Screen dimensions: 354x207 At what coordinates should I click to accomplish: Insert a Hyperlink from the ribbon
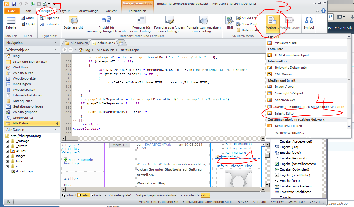[x=50, y=18]
